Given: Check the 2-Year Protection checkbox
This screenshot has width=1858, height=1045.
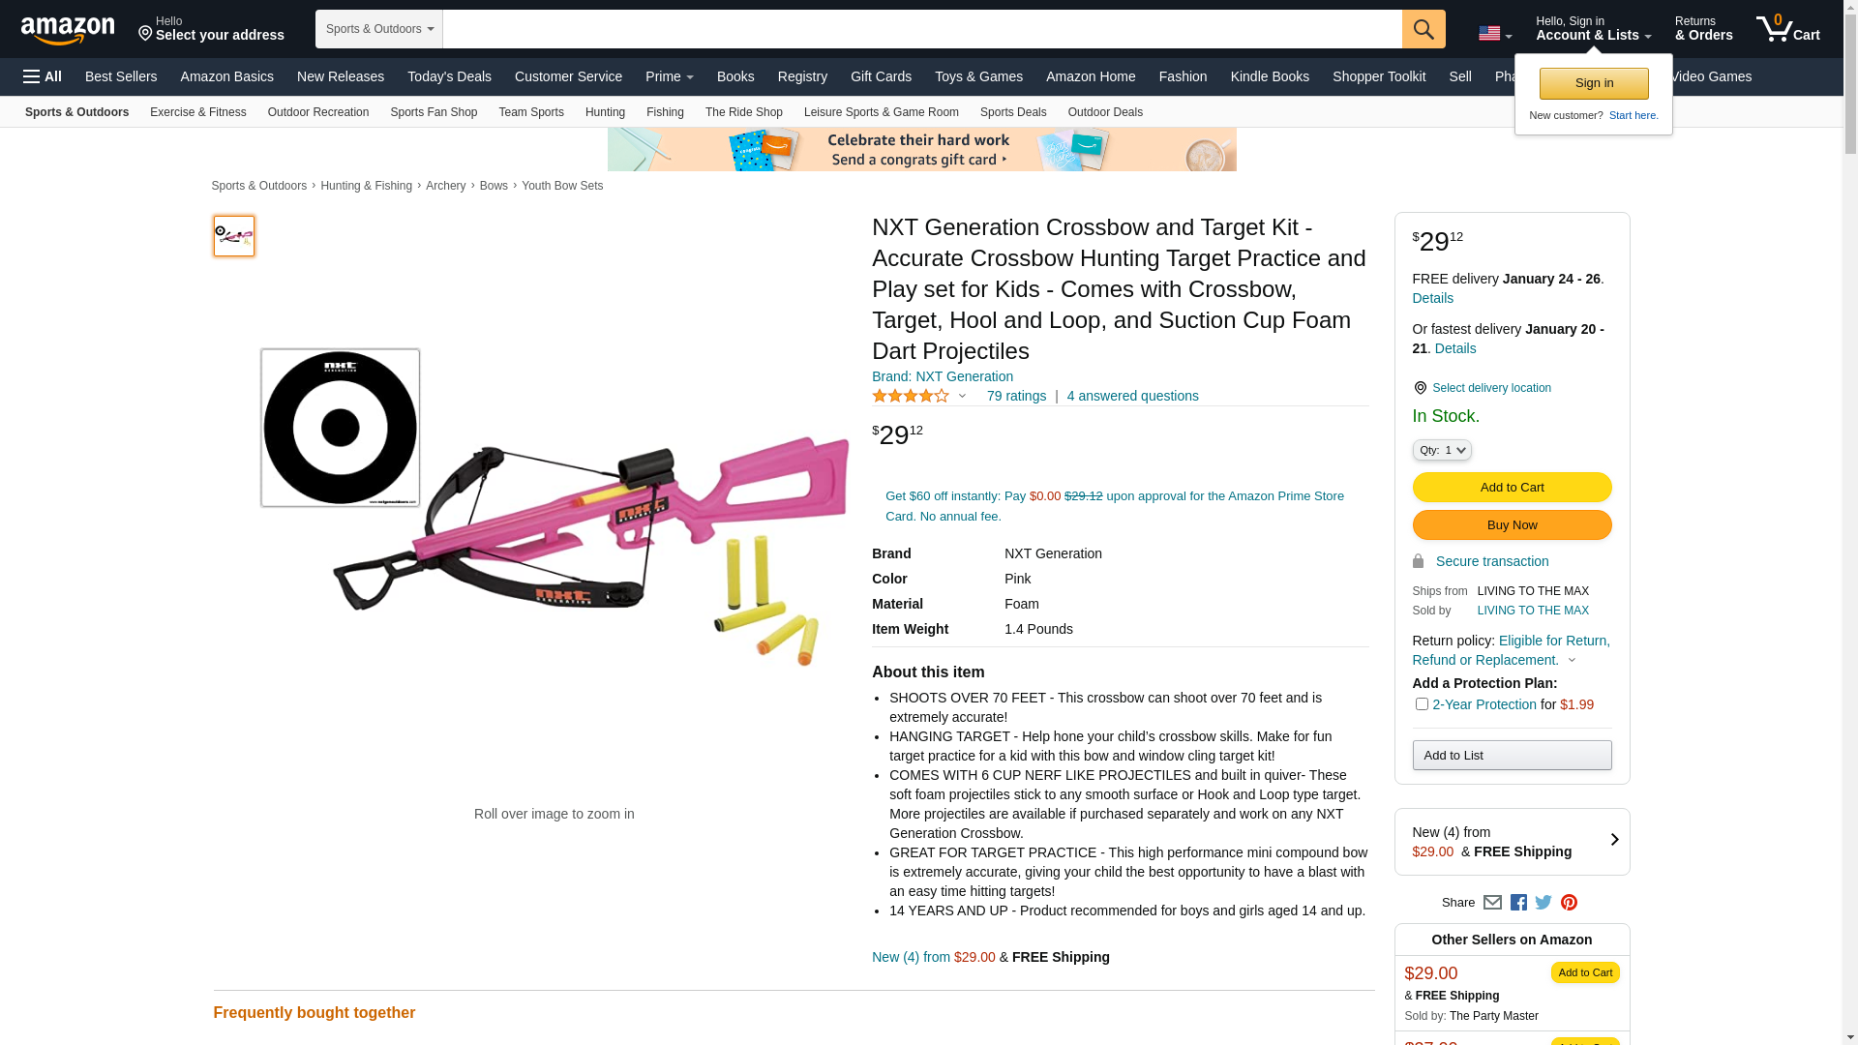Looking at the screenshot, I should click(1422, 704).
